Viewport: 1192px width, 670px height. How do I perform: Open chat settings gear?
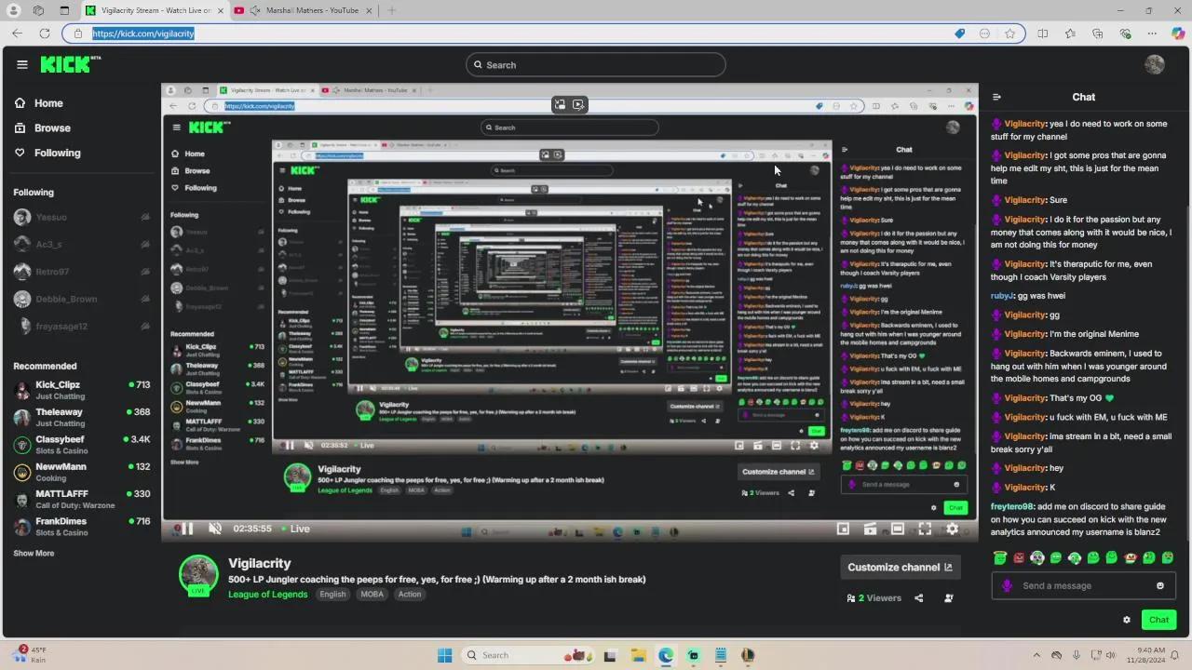click(1127, 620)
